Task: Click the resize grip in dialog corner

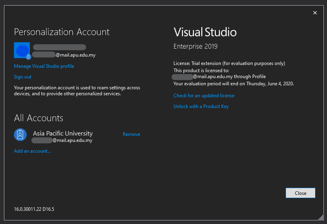Action: click(321, 218)
